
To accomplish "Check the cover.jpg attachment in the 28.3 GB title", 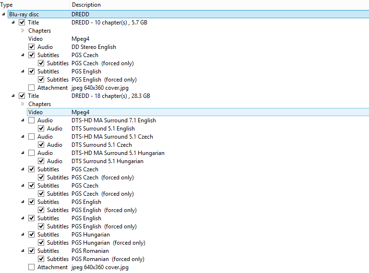I will coord(32,267).
